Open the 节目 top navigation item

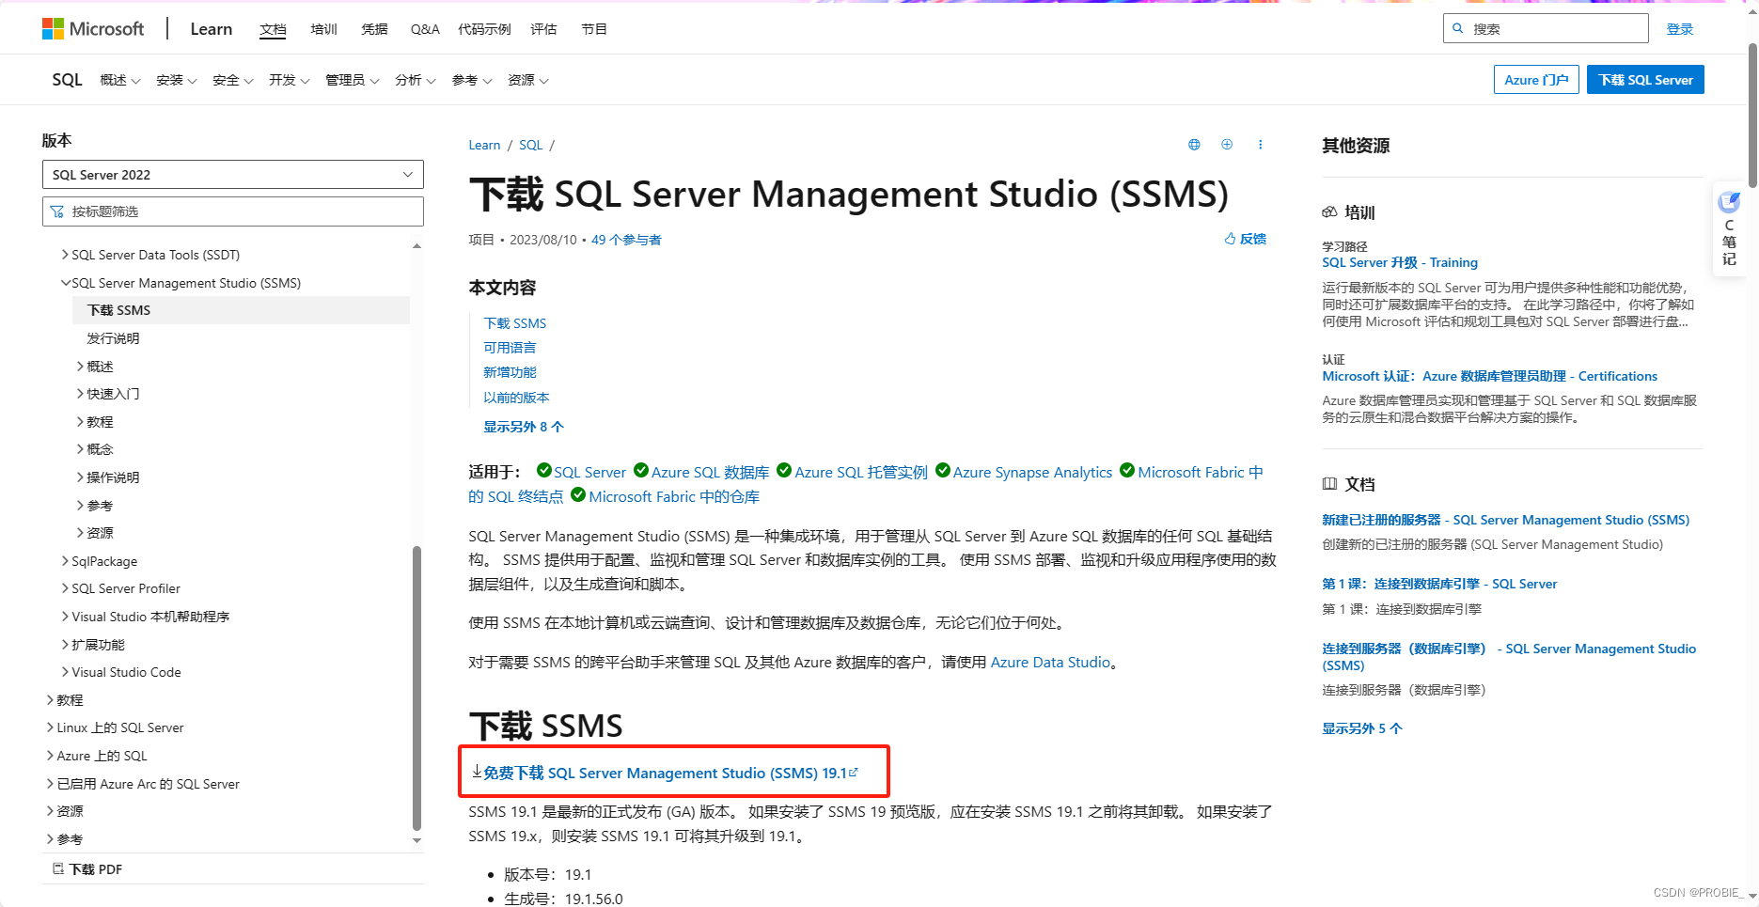click(594, 29)
